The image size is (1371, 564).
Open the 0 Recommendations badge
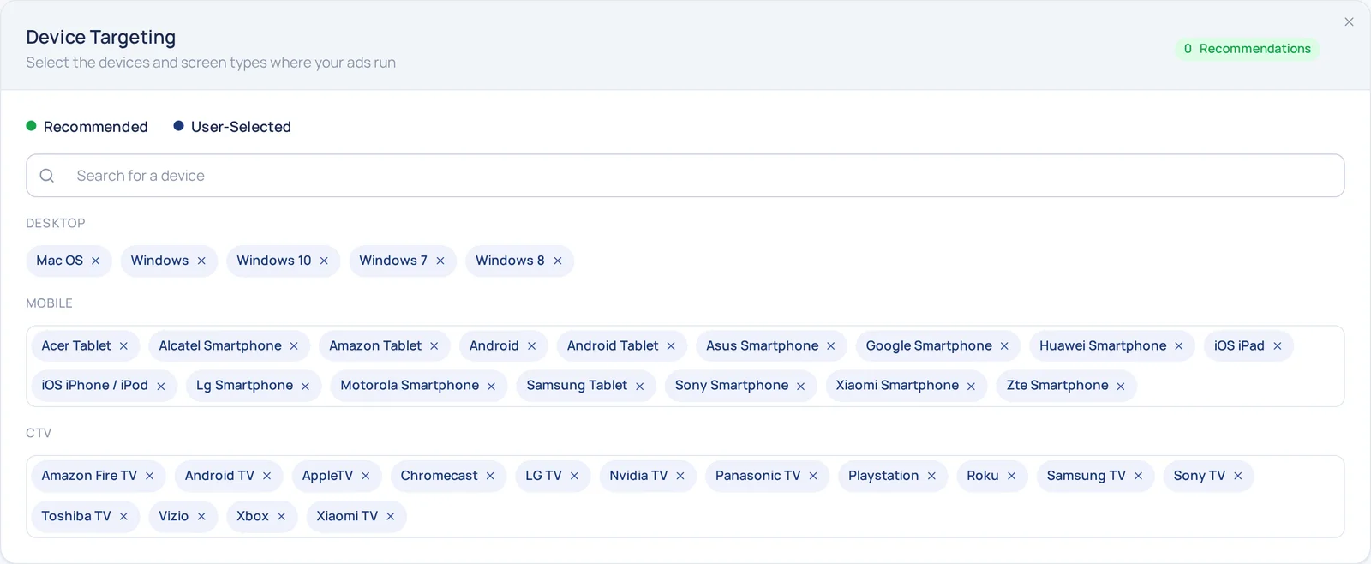(1247, 49)
